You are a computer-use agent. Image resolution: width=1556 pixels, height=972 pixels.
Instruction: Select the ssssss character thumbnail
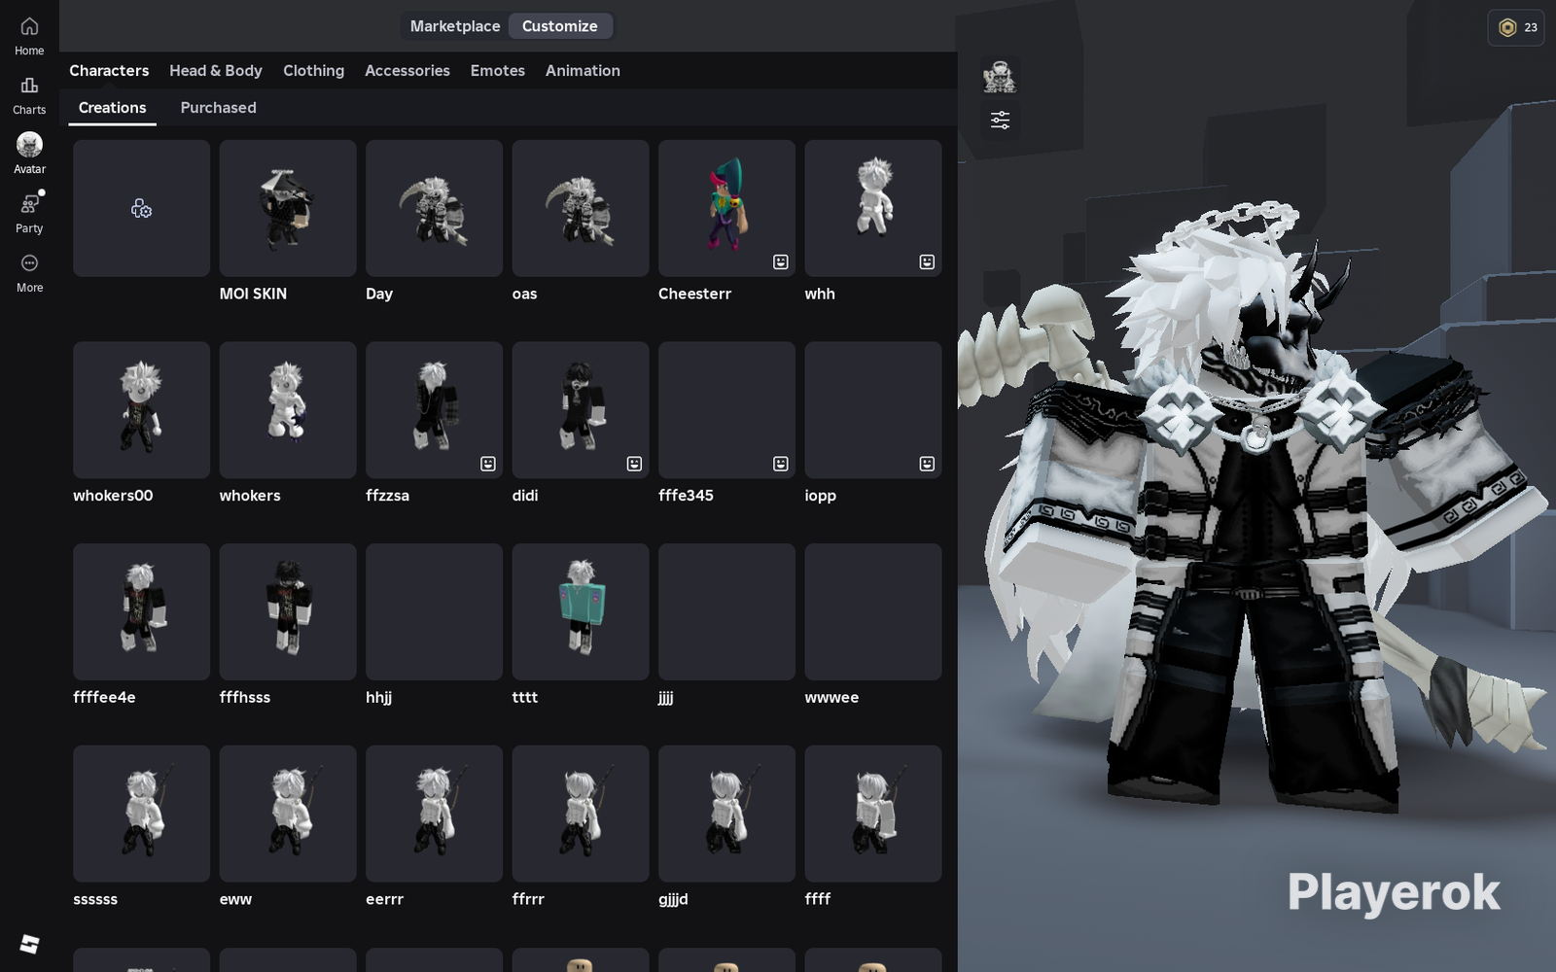[141, 814]
